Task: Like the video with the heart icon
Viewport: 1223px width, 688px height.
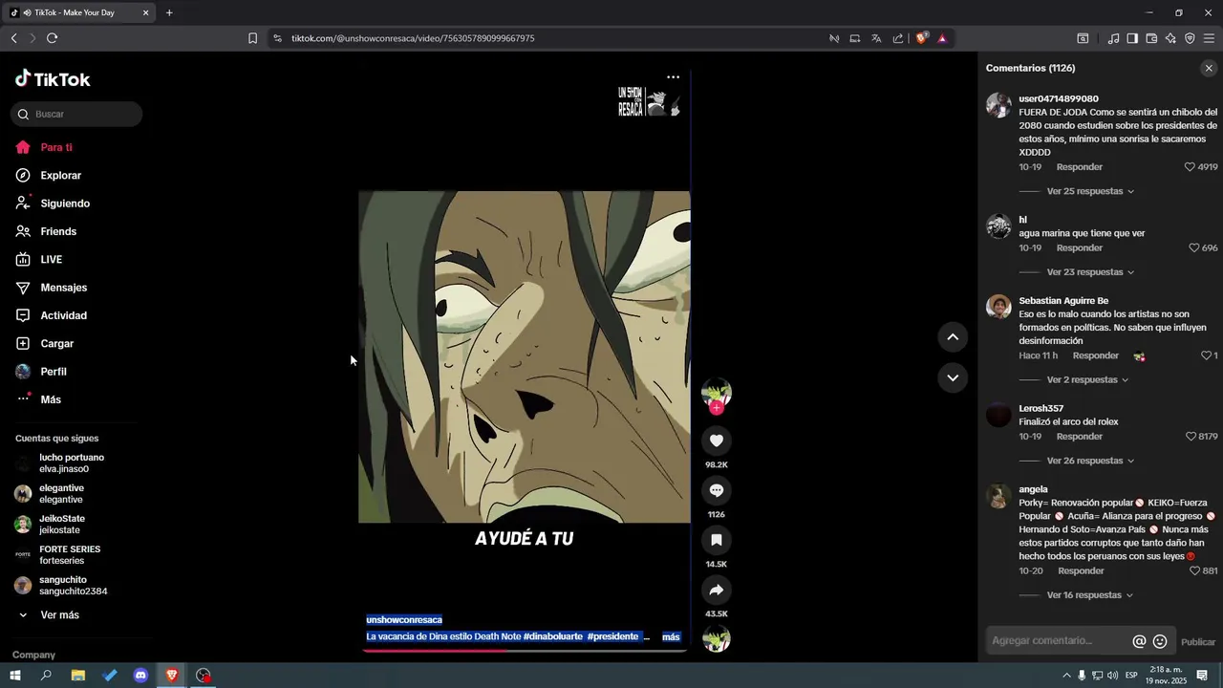Action: 716,441
